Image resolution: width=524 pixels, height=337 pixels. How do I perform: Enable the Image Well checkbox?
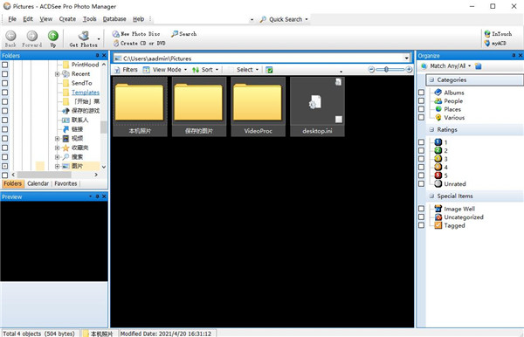click(422, 209)
